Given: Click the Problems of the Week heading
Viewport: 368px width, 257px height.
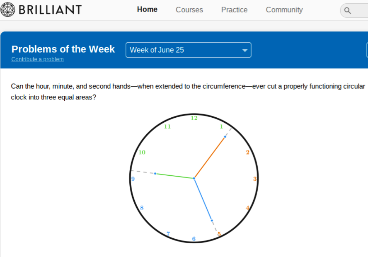Looking at the screenshot, I should point(63,49).
